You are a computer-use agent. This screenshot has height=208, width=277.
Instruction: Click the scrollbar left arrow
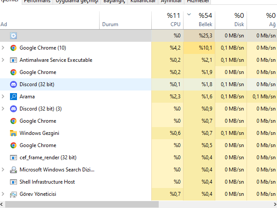click(2, 205)
